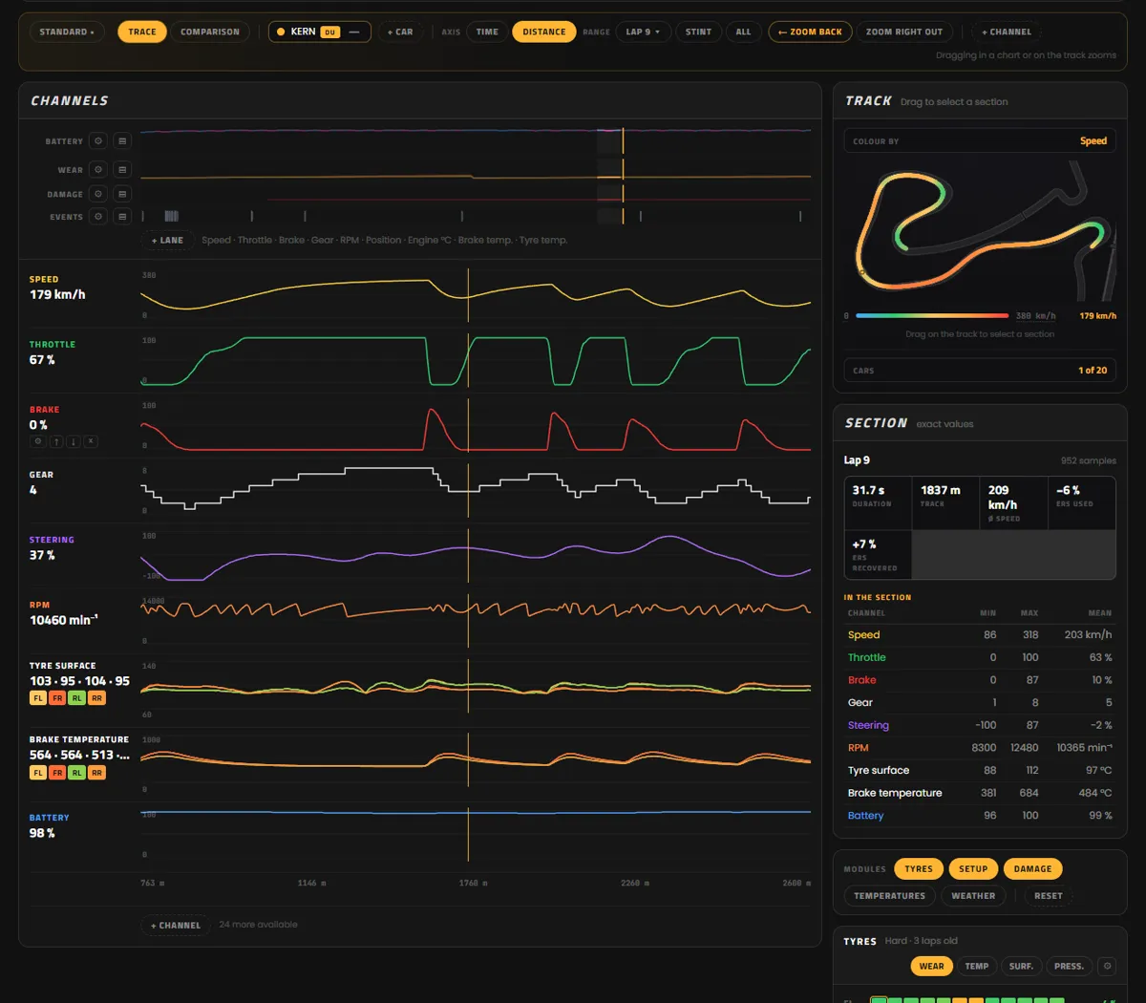Set the axis to Time

click(x=487, y=32)
